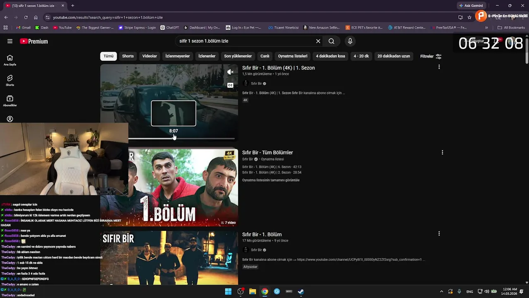529x298 pixels.
Task: Open the Windows Start menu
Action: (228, 291)
